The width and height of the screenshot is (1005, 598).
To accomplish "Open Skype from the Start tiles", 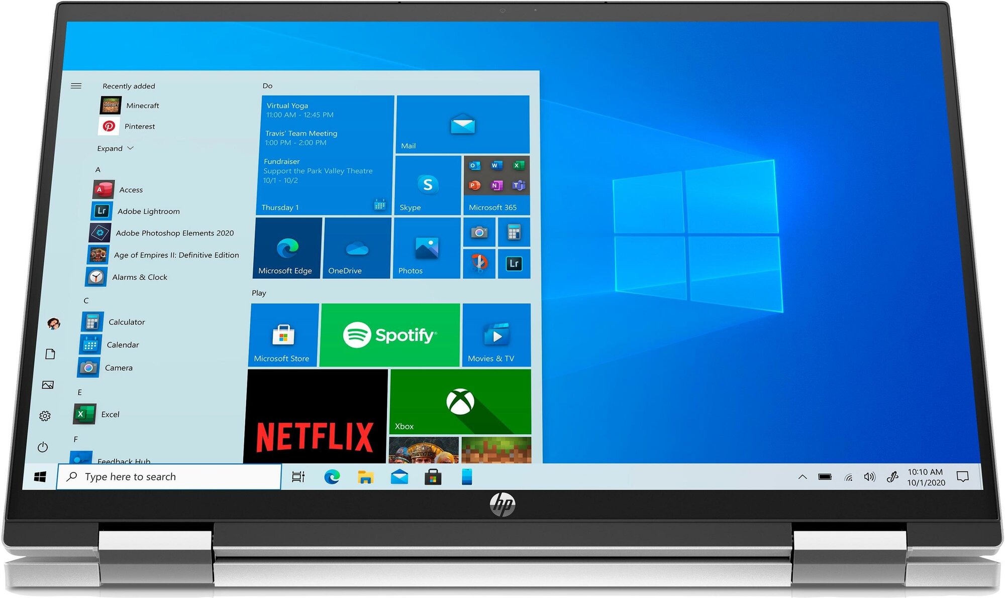I will 428,185.
